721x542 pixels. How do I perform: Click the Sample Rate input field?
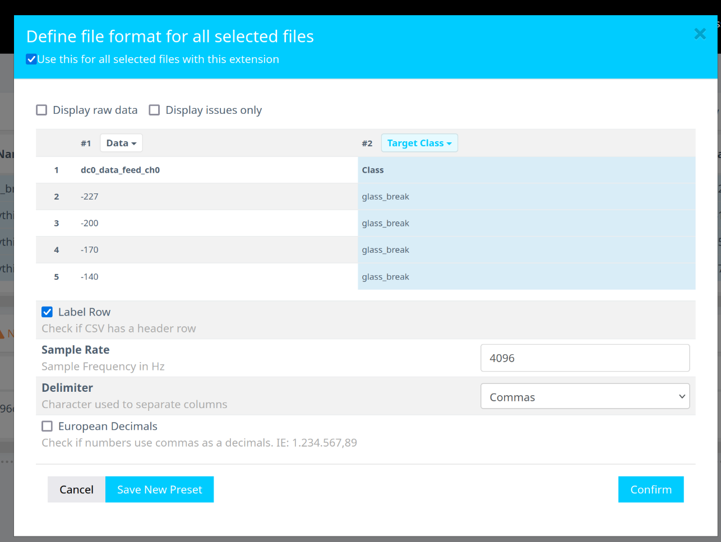585,358
